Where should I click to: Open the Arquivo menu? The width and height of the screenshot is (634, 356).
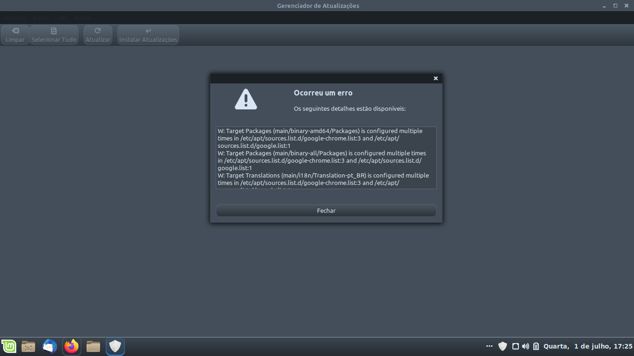click(14, 18)
